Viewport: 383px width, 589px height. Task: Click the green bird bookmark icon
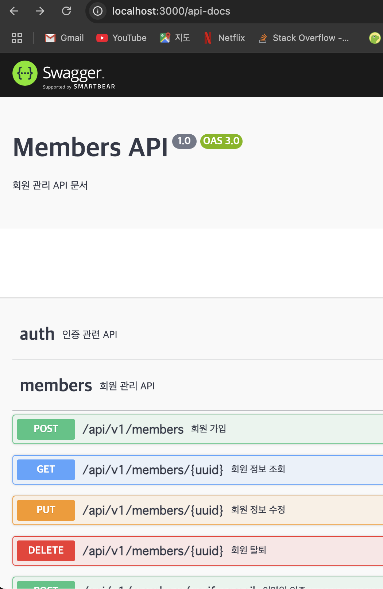(x=375, y=38)
